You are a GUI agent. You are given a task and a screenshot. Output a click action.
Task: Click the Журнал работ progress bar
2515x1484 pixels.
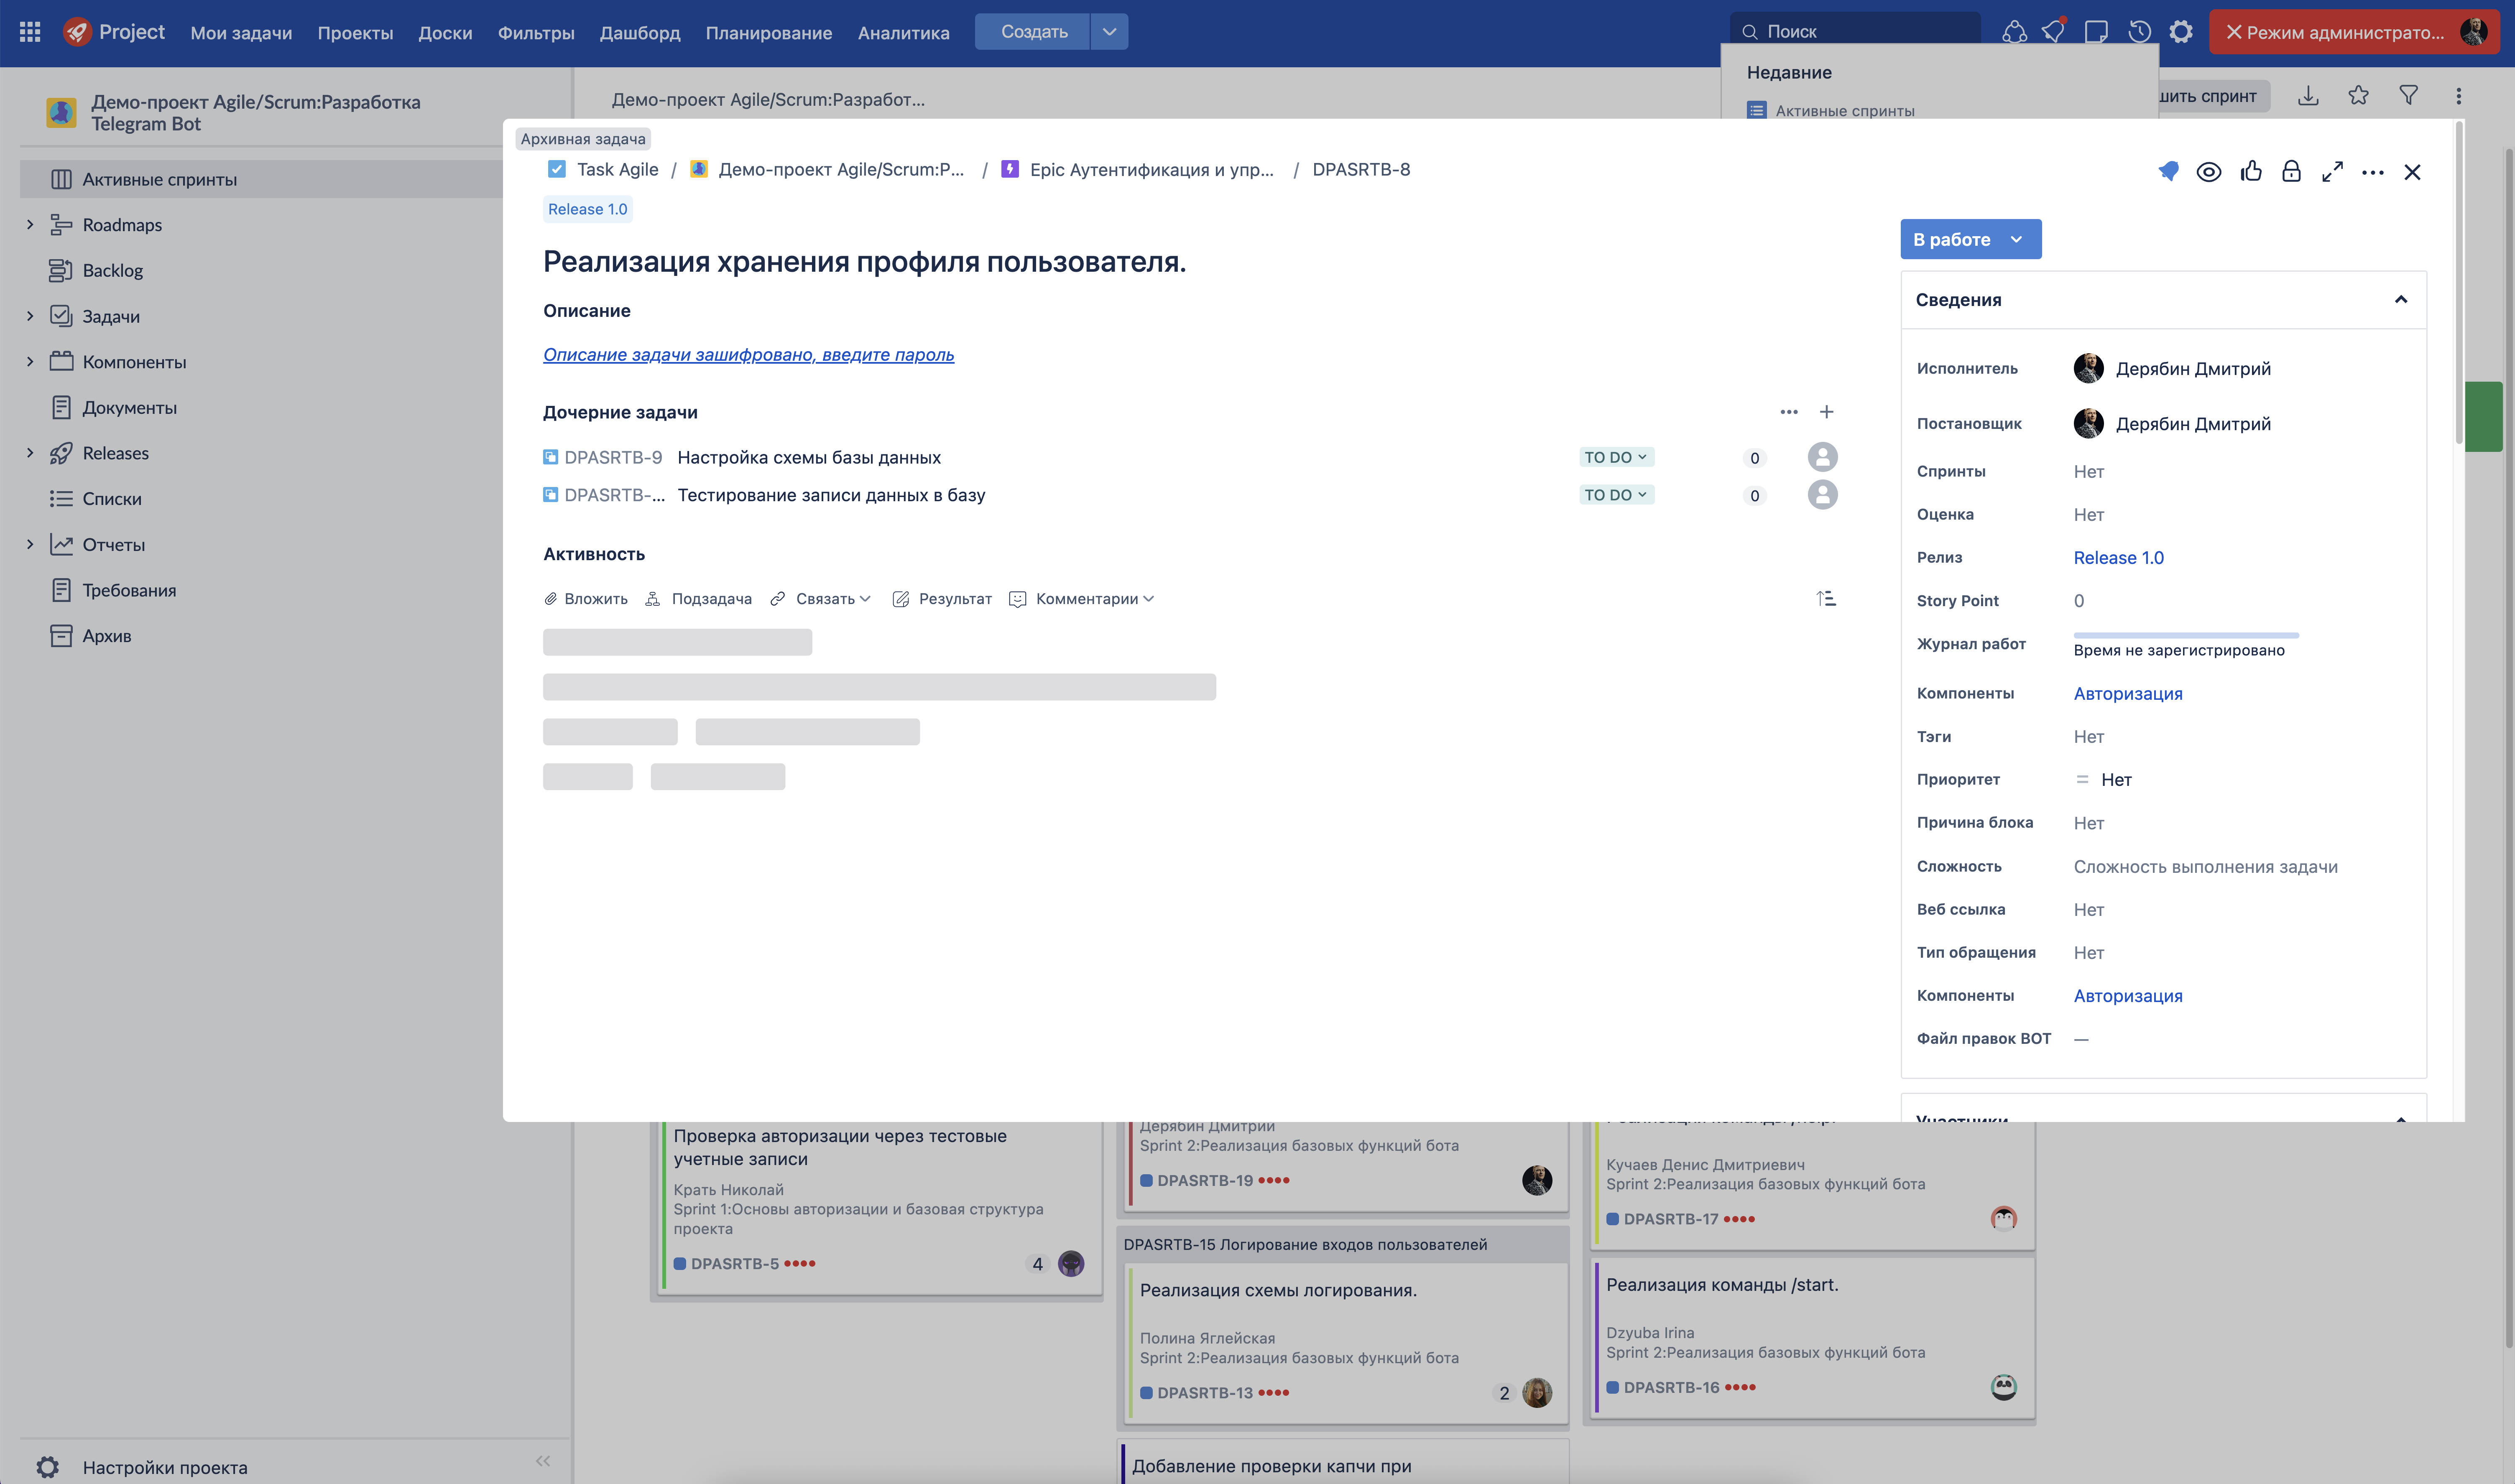pyautogui.click(x=2186, y=635)
